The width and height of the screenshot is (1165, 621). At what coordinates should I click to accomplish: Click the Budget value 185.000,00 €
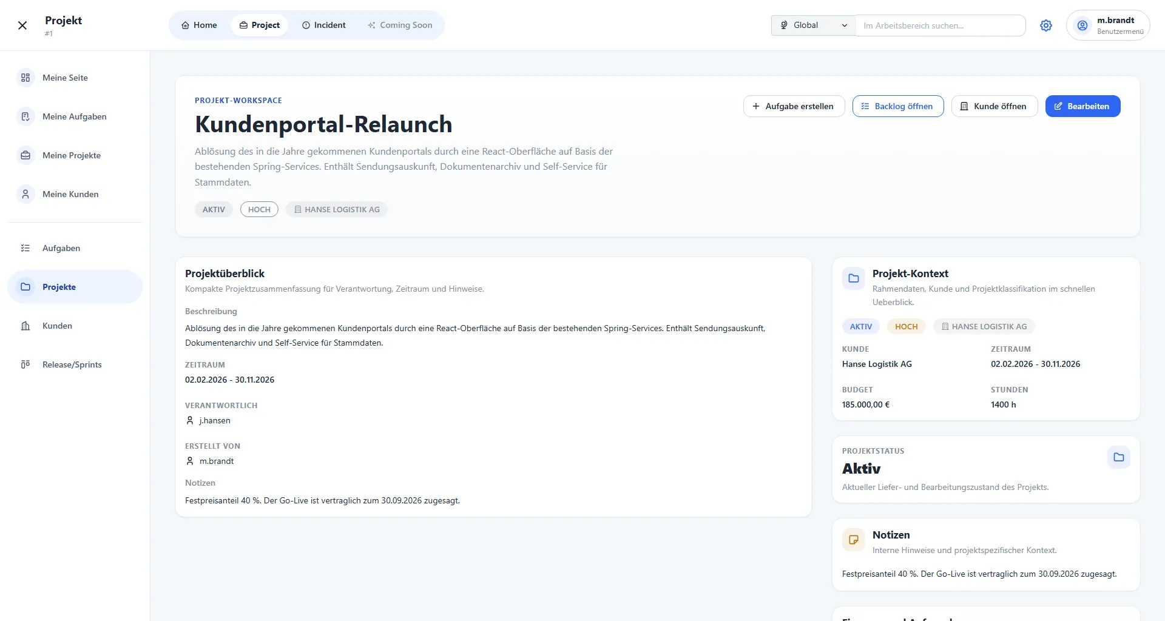[866, 404]
